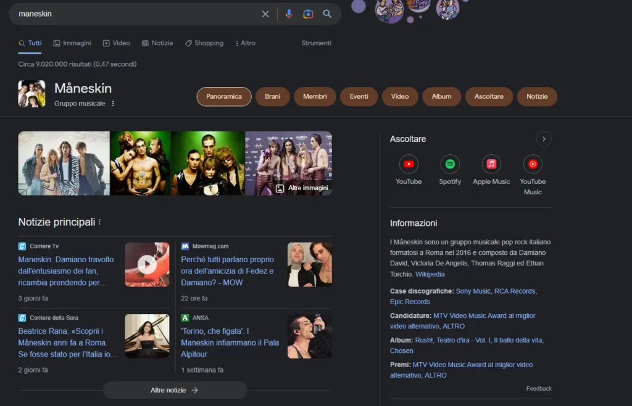Viewport: 632px width, 406px height.
Task: Open Google Lens camera search icon
Action: point(308,14)
